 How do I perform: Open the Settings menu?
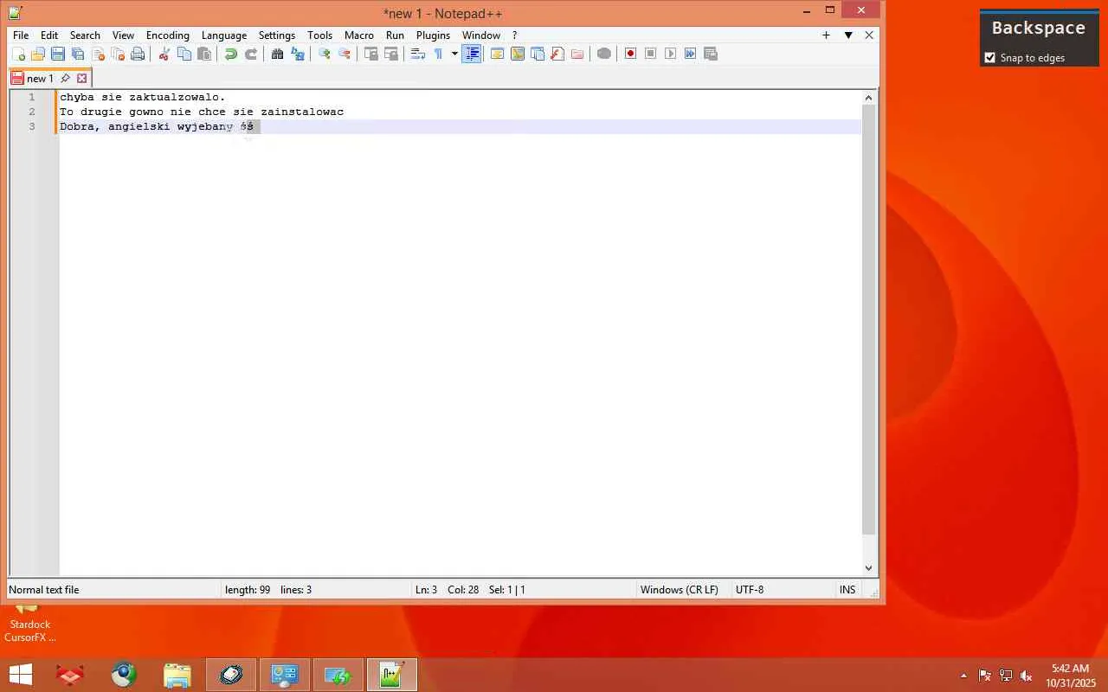pyautogui.click(x=277, y=35)
